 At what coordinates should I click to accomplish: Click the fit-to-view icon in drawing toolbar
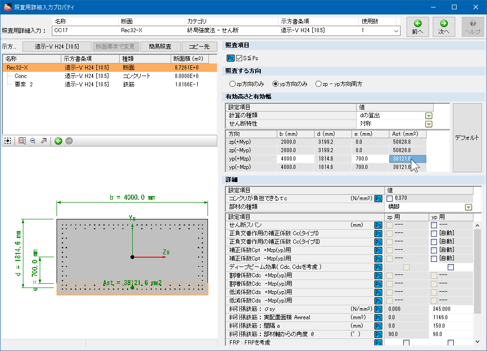click(x=7, y=140)
